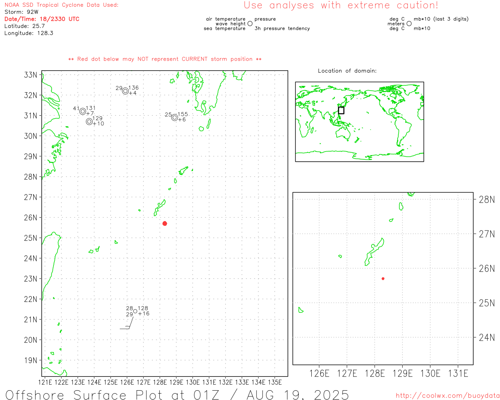Click the mb*10 legend circle
Screen dimensions: 500x400
(x=409, y=23)
